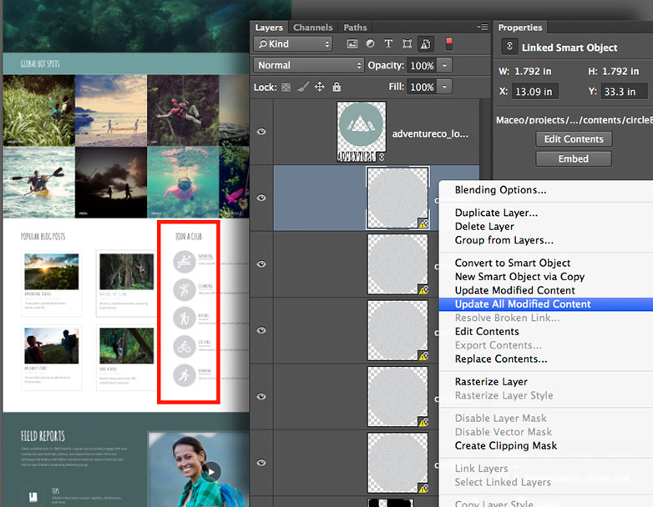Click the sunset blog post thumbnail
Viewport: 653px width, 507px height.
(52, 272)
